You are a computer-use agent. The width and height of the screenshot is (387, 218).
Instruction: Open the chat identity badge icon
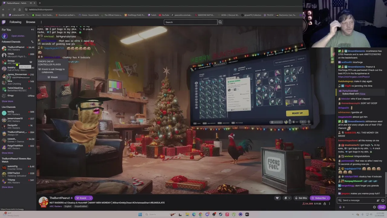tap(340, 200)
